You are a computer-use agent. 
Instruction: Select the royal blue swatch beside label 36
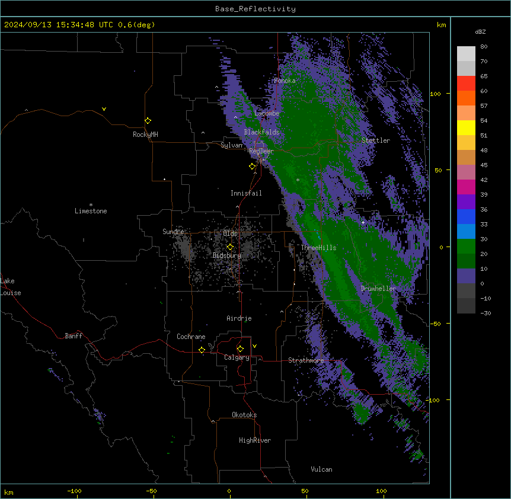click(466, 216)
